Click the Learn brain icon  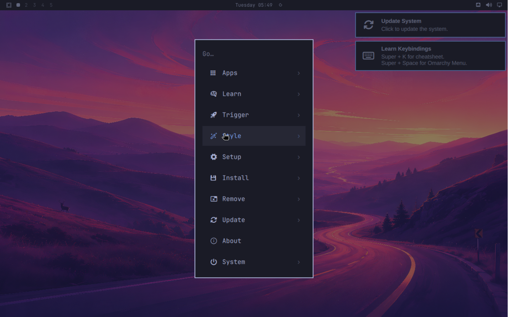tap(213, 94)
